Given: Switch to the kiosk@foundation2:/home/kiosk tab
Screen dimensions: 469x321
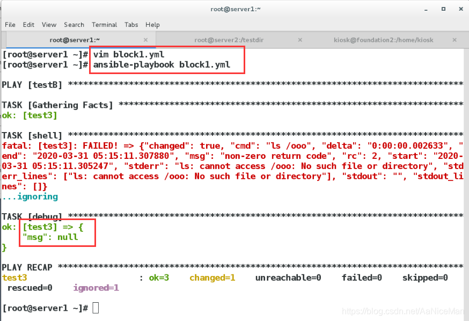Looking at the screenshot, I should tap(384, 40).
